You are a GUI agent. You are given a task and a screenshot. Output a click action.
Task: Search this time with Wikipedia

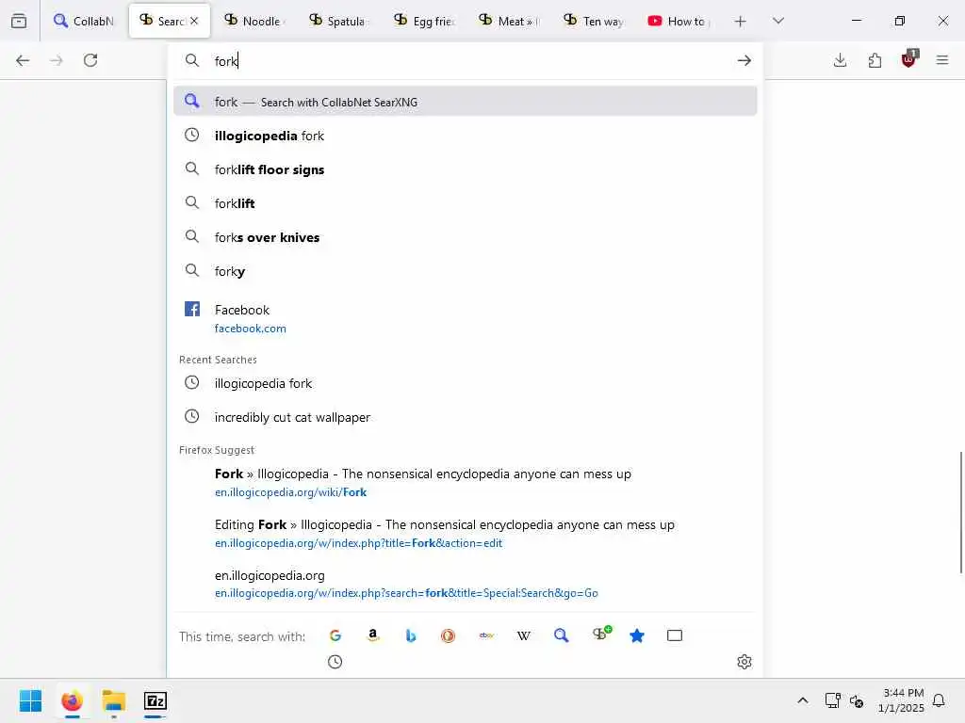[524, 635]
